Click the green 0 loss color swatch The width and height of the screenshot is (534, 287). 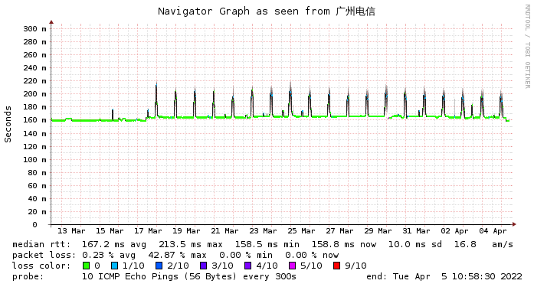[x=86, y=266]
